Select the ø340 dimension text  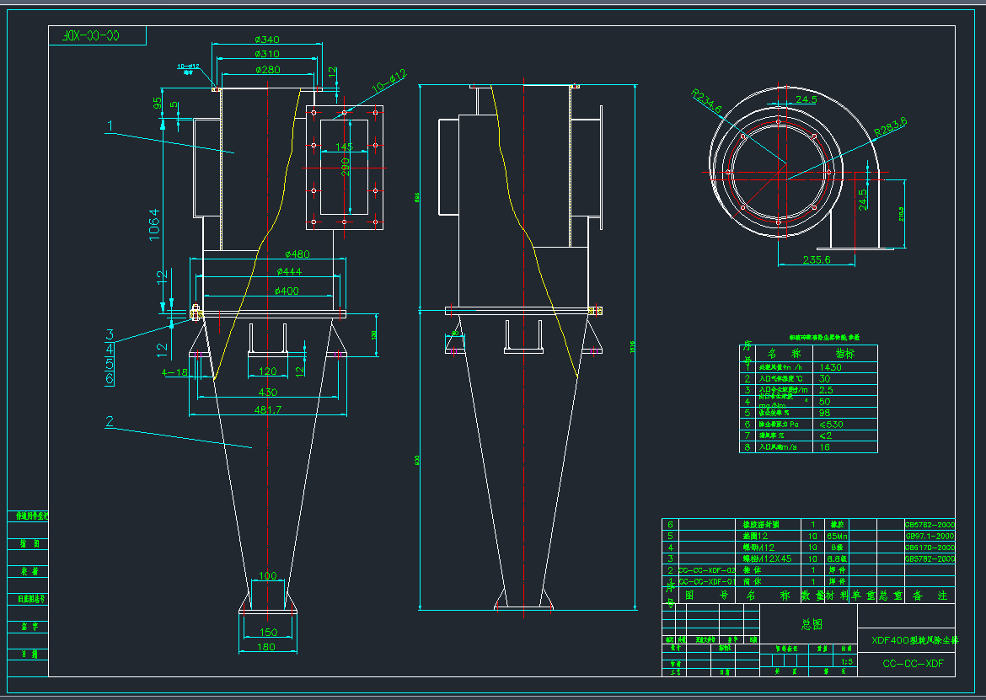point(266,40)
